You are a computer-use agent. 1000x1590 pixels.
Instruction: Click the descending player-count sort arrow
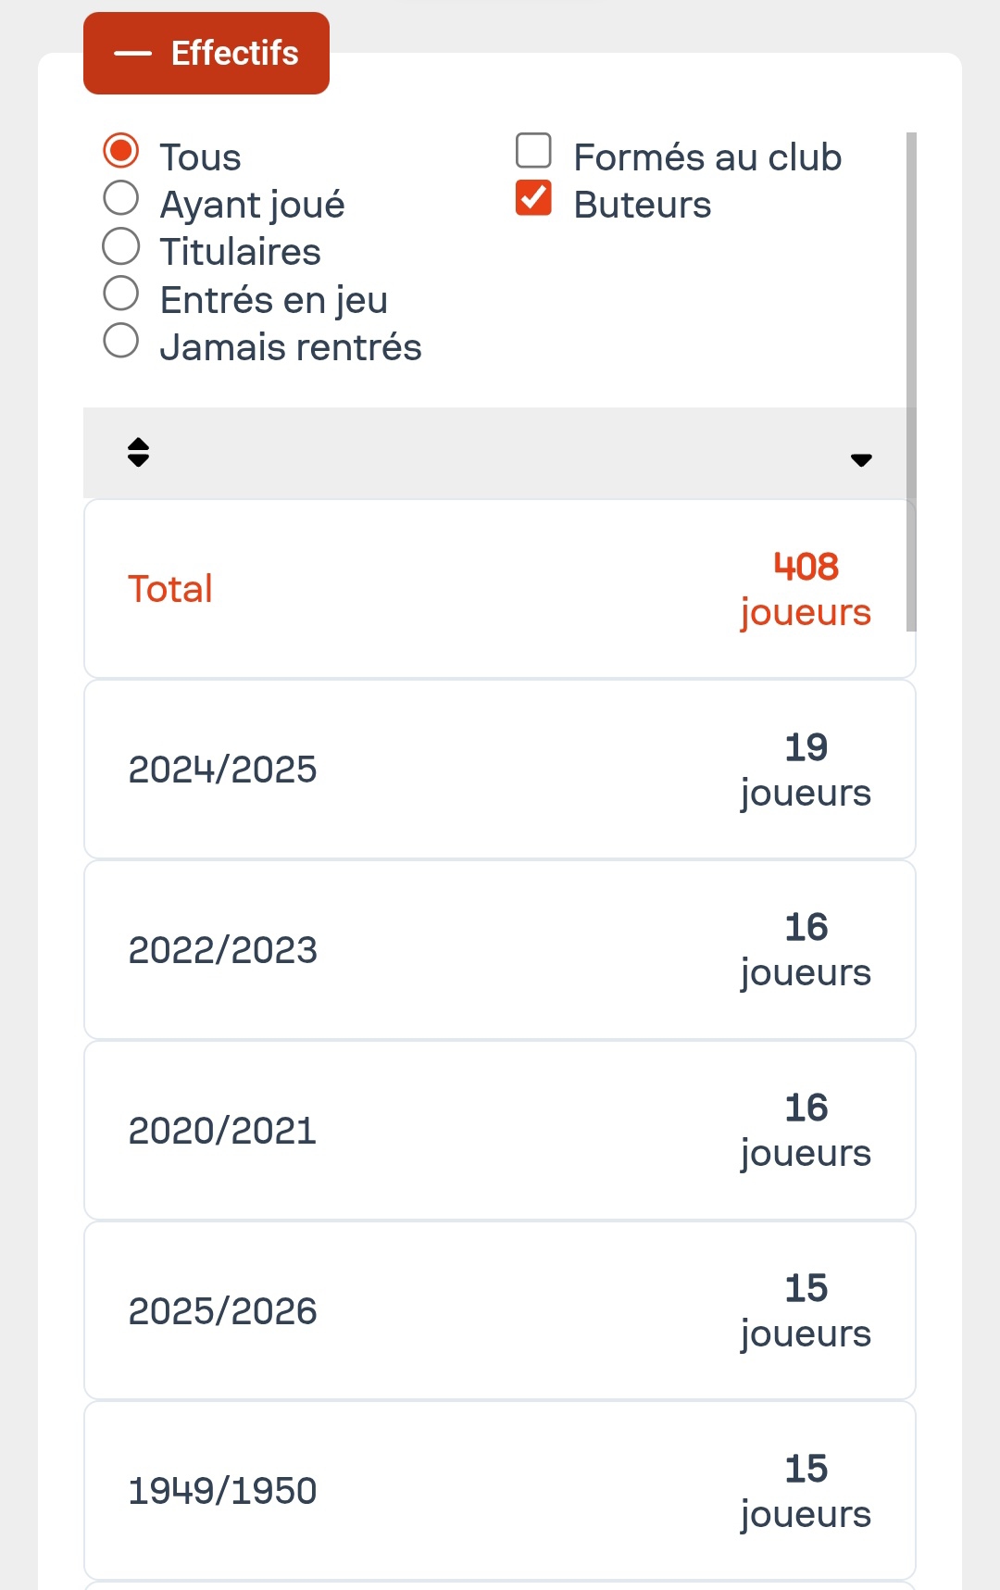[861, 459]
